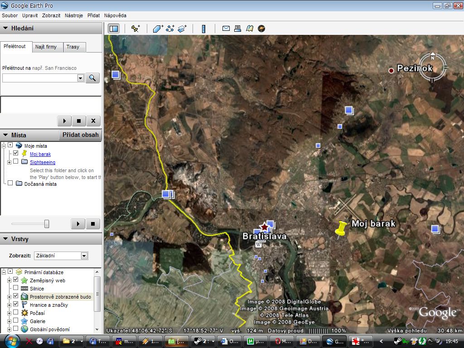Viewport: 464px width, 348px height.
Task: Open the G... Google Earth taskbar button
Action: pos(334,341)
